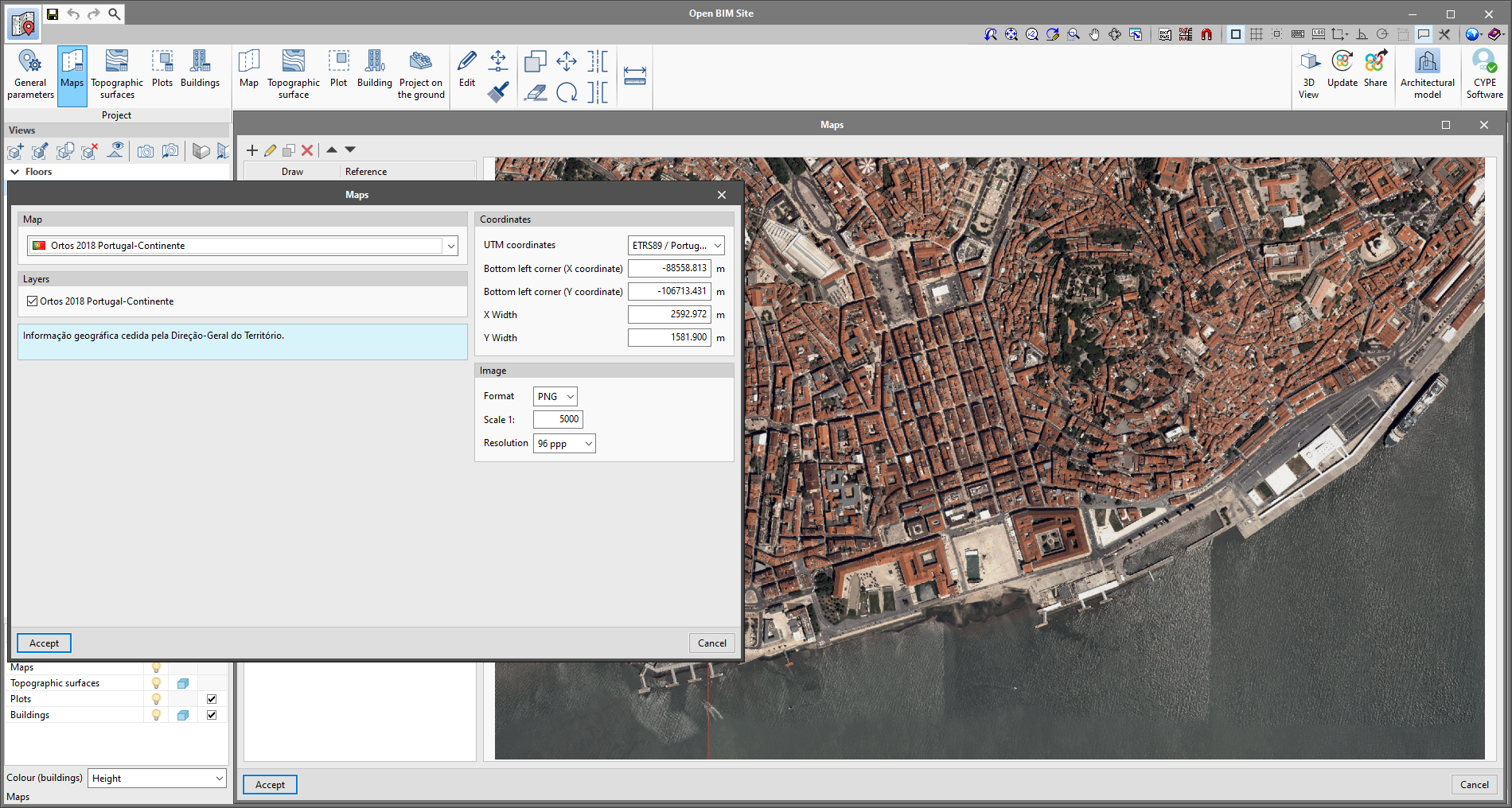Click the Undo arrow in title bar
The height and width of the screenshot is (808, 1512).
pos(73,14)
